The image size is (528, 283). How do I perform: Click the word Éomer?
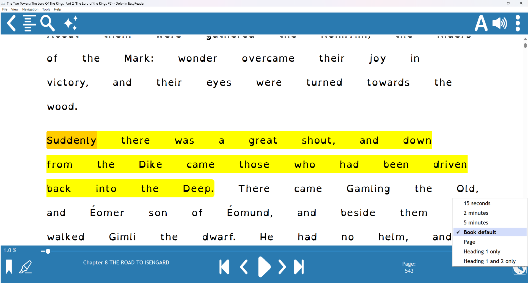click(107, 211)
